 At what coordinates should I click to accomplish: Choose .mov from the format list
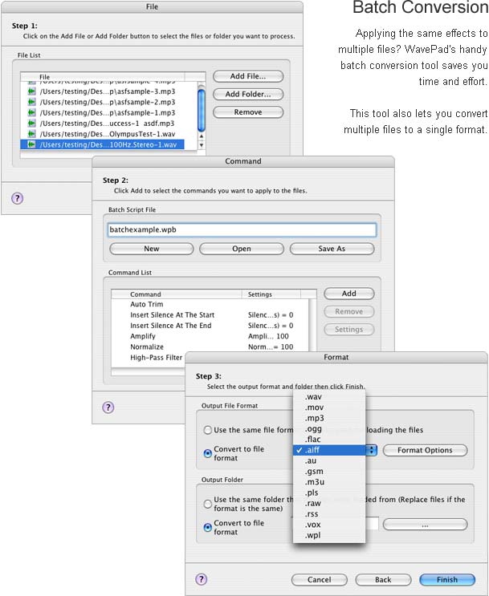329,407
